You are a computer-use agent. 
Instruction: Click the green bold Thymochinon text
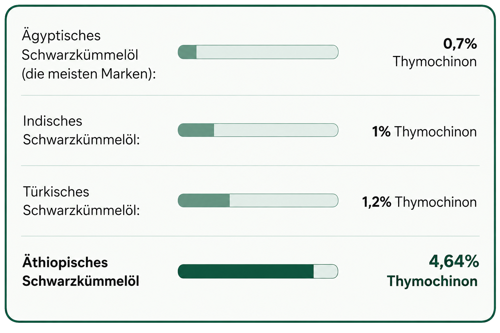pos(432,281)
